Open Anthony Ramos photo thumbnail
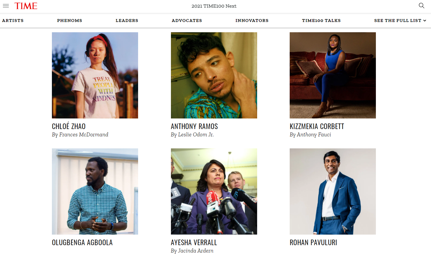 (214, 75)
